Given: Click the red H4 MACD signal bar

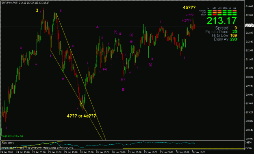Looking at the screenshot, I should (x=234, y=11).
